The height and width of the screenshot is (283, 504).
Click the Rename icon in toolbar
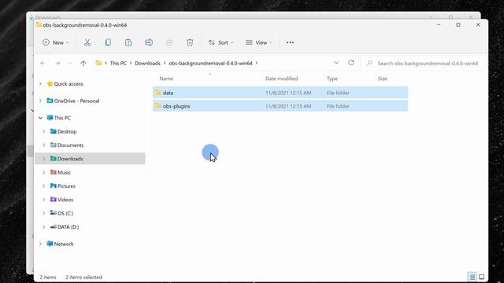[x=149, y=42]
